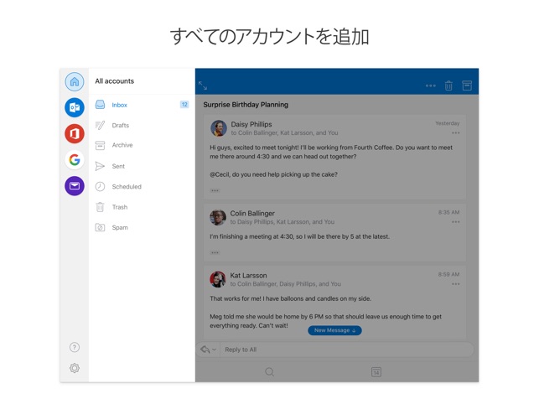Open the Outlook account icon
Viewport: 539px width, 404px height.
75,107
